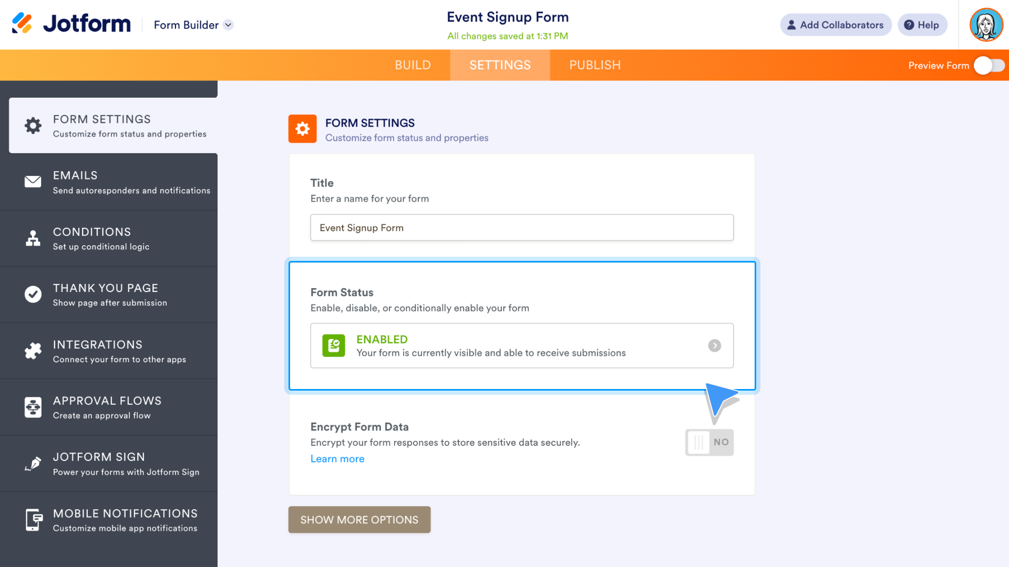This screenshot has height=567, width=1009.
Task: Expand SHOW MORE OPTIONS section
Action: (359, 519)
